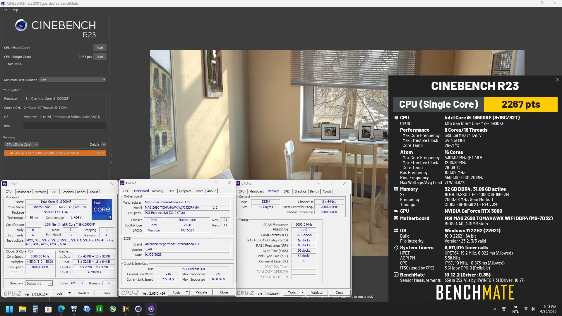Screen dimensions: 562x316
Task: Open Memory tab in CPU-Z Mainboard window
Action: click(158, 191)
